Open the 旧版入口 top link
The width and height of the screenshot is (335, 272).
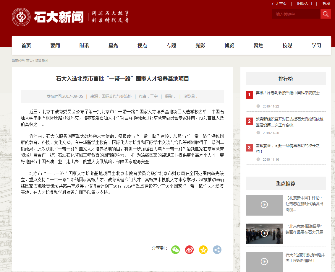click(305, 4)
